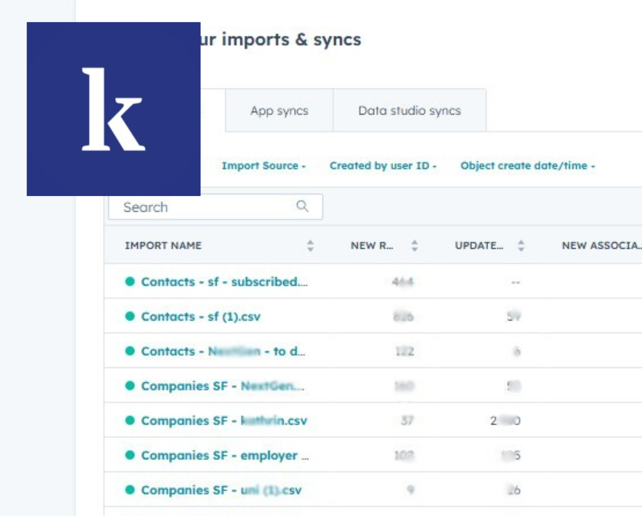This screenshot has height=525, width=642.
Task: Open the Companies SF - NextGen import
Action: tap(222, 386)
